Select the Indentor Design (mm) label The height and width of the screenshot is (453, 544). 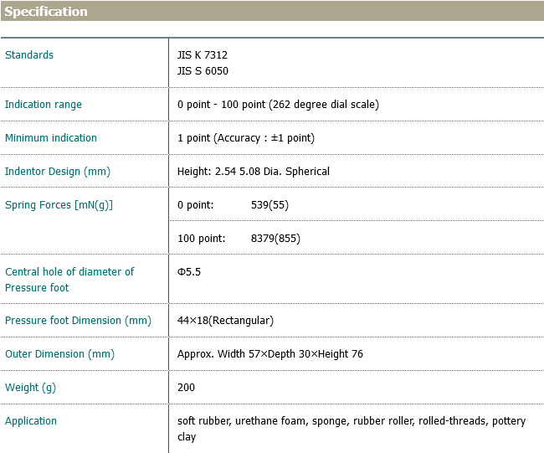[x=58, y=172]
